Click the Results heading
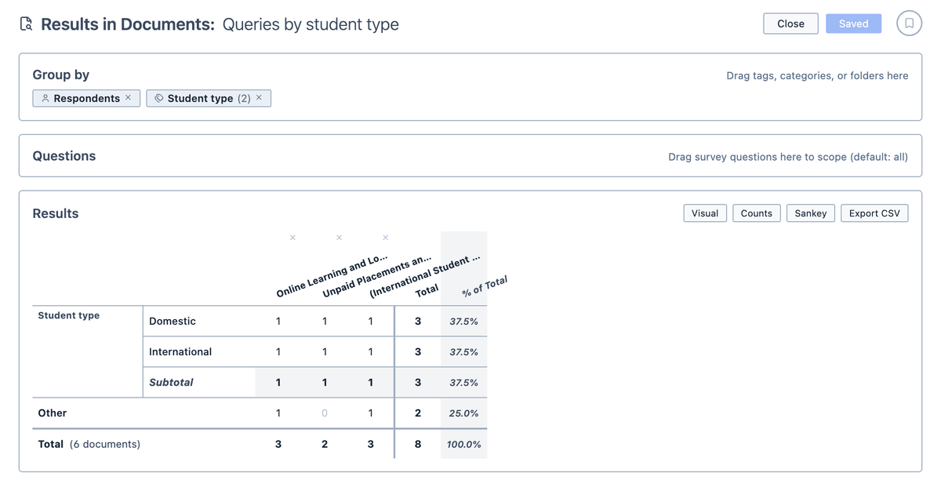 click(56, 213)
